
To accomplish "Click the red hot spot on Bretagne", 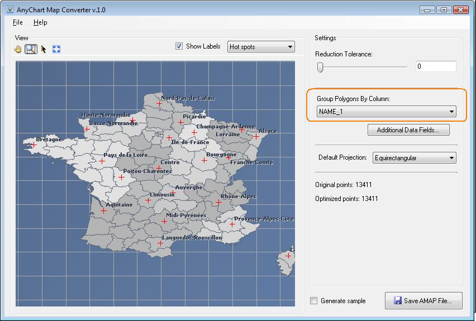I will tap(34, 145).
